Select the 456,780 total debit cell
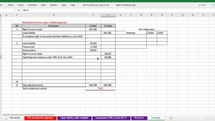Viewport: 215px width, 121px height. (93, 85)
